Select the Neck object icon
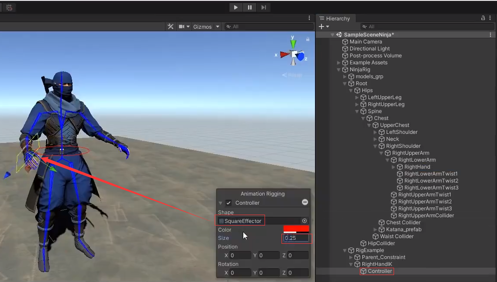 381,139
